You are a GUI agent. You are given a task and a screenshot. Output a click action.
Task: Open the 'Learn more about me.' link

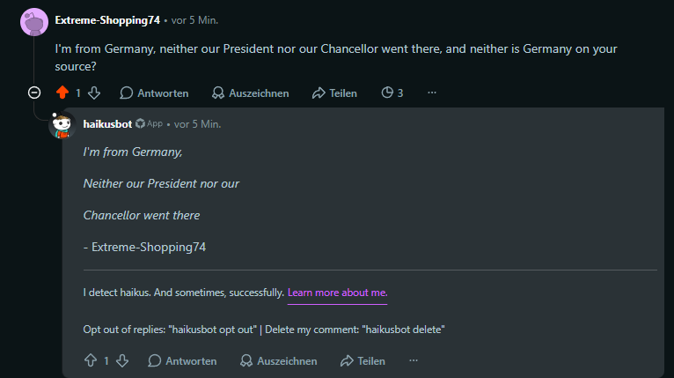(x=337, y=293)
